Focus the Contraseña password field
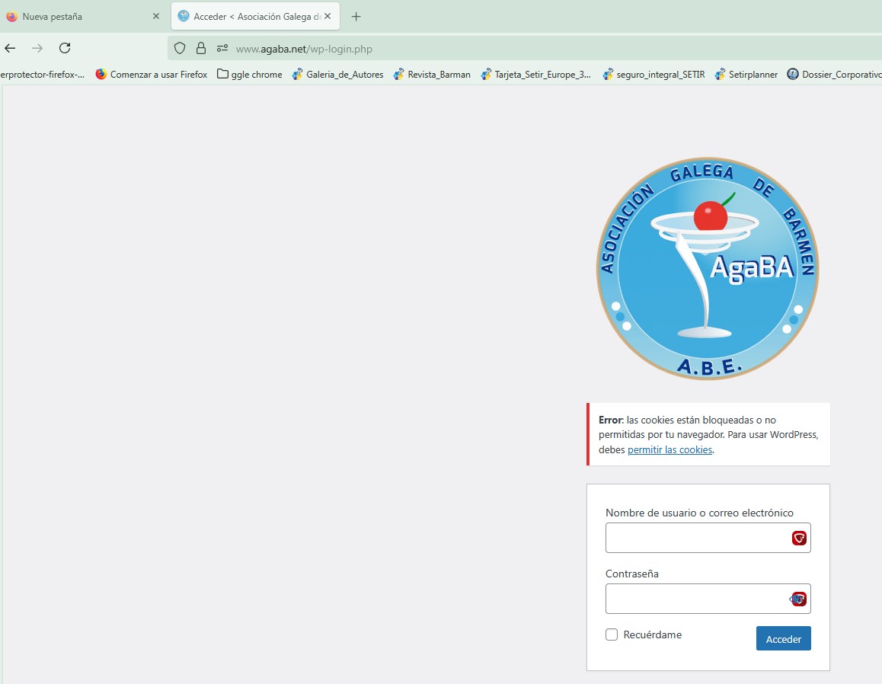This screenshot has width=882, height=684. click(695, 599)
